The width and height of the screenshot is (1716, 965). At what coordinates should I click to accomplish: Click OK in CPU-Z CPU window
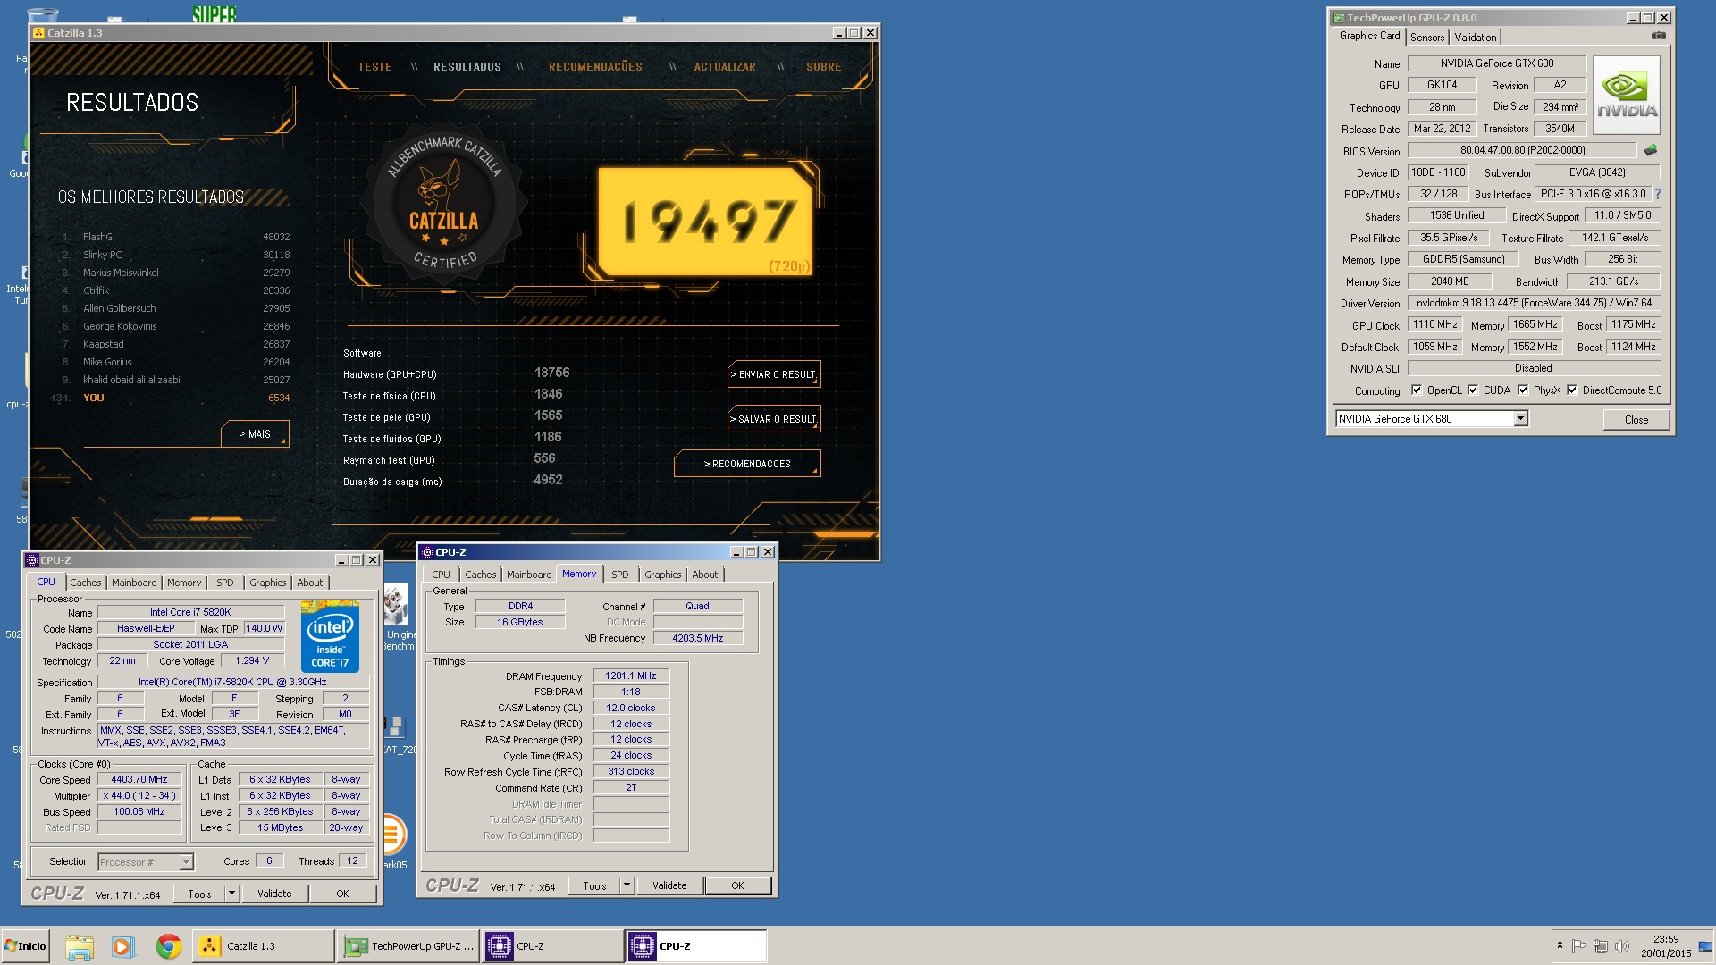[342, 894]
